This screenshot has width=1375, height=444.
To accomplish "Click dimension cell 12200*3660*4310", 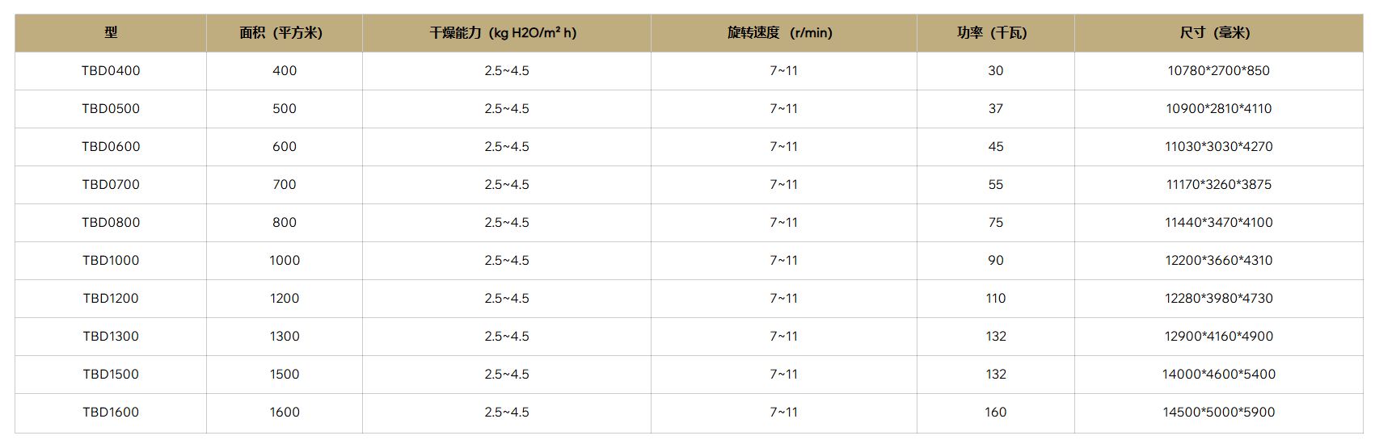I will [x=1218, y=261].
